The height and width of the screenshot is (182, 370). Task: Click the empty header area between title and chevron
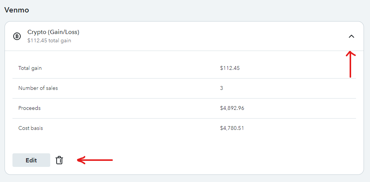(212, 36)
